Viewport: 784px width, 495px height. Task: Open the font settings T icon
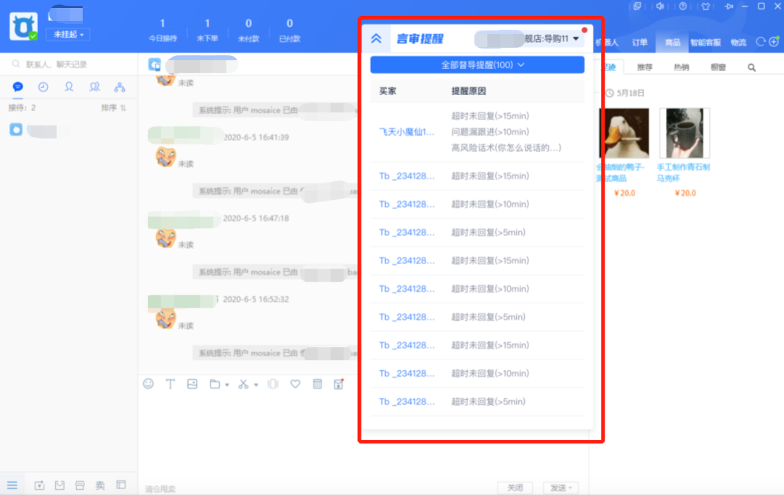[171, 384]
